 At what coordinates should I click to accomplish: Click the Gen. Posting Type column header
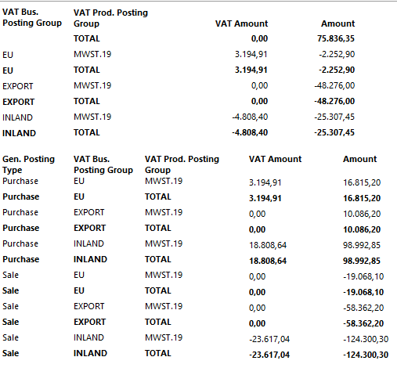28,164
